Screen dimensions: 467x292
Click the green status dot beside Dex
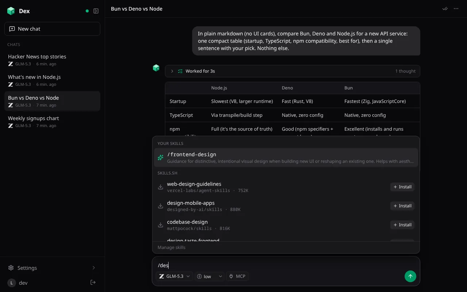[87, 11]
